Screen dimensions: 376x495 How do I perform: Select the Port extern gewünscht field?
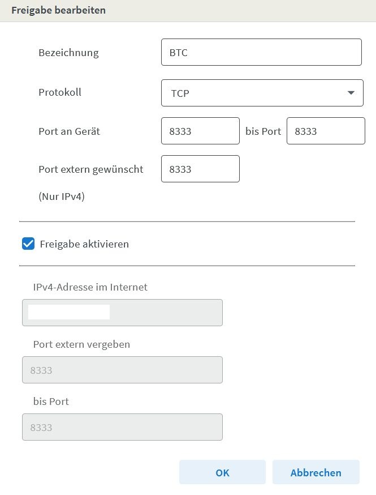click(x=200, y=169)
